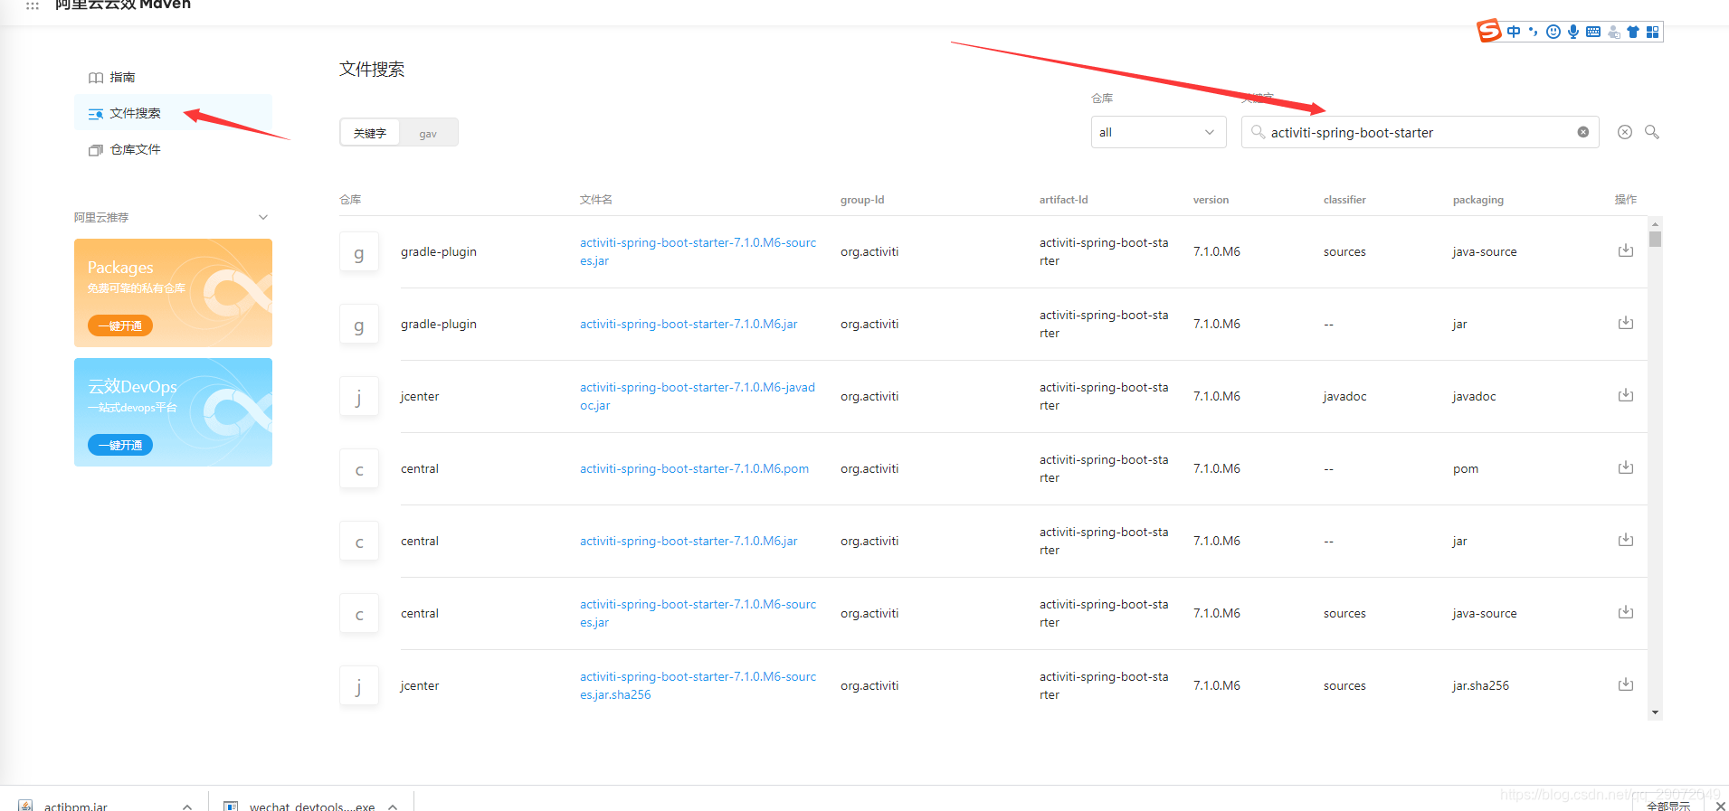This screenshot has height=811, width=1729.
Task: Click the Sogou input method logo
Action: point(1489,31)
